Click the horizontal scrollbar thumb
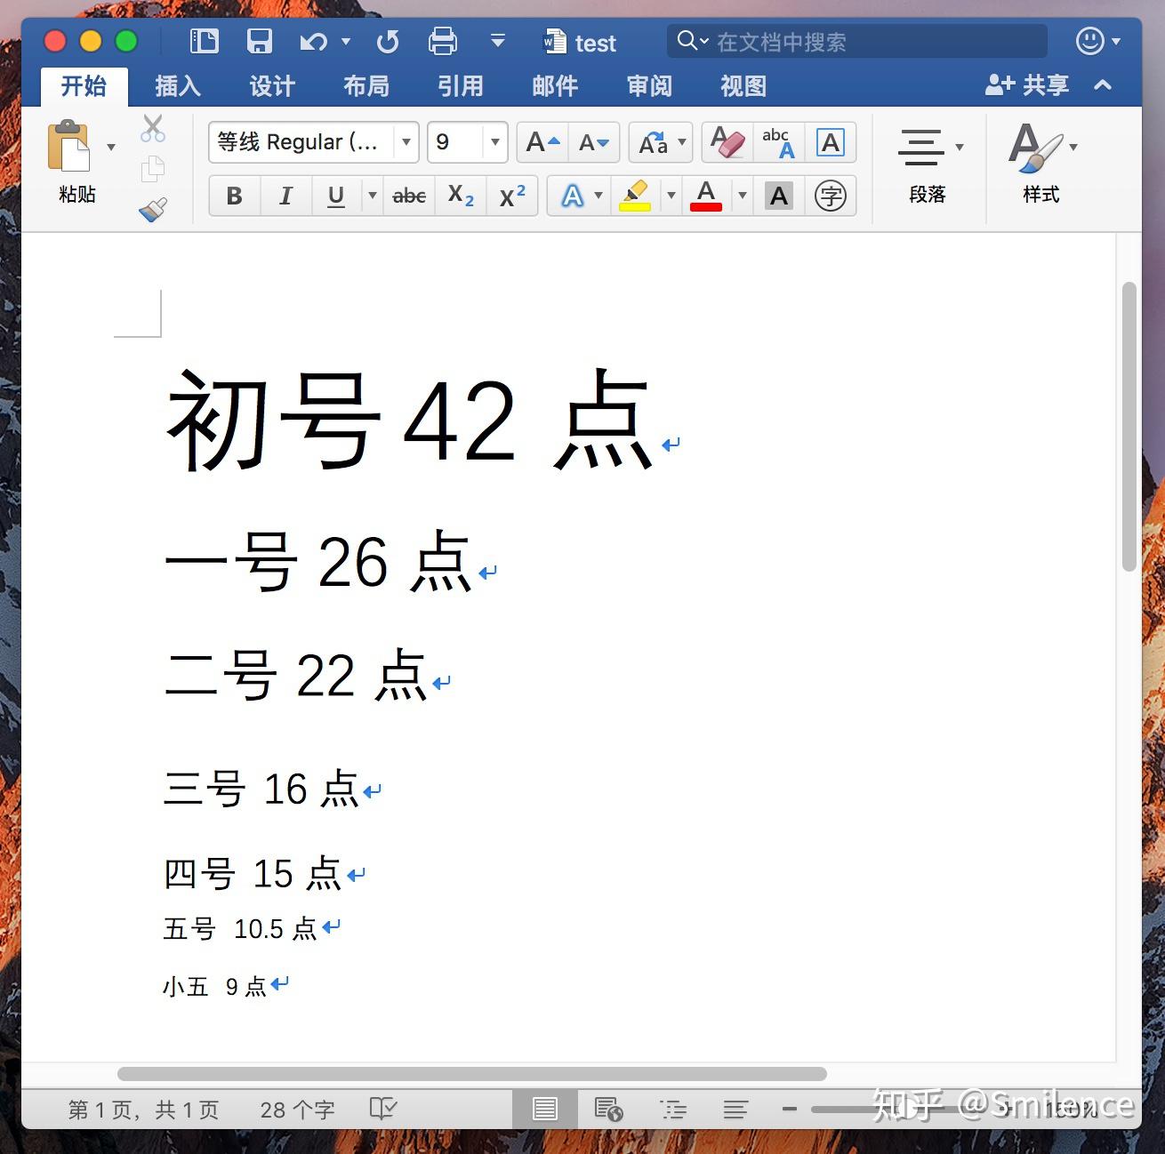This screenshot has width=1165, height=1154. point(472,1074)
